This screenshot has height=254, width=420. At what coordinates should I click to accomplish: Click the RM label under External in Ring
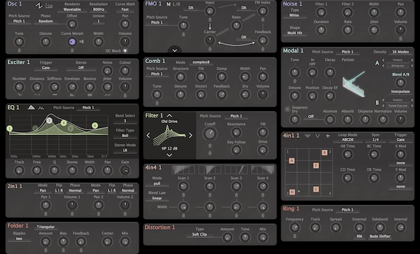pos(359,237)
